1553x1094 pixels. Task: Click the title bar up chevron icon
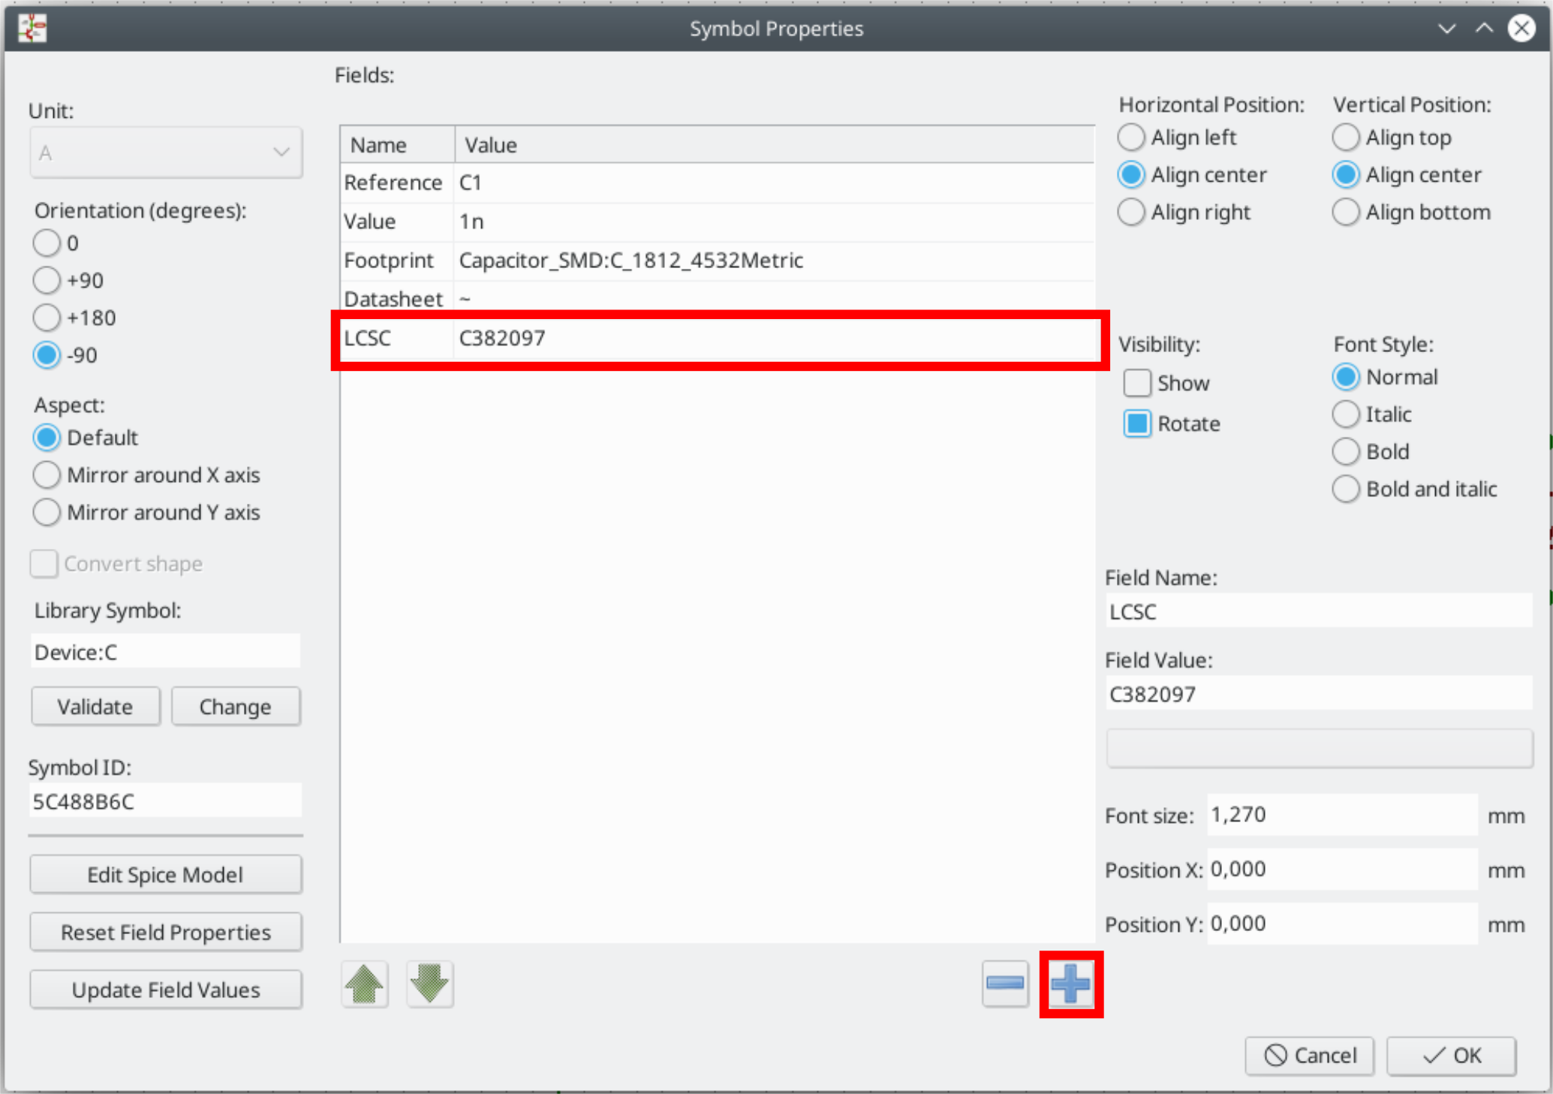(x=1484, y=29)
